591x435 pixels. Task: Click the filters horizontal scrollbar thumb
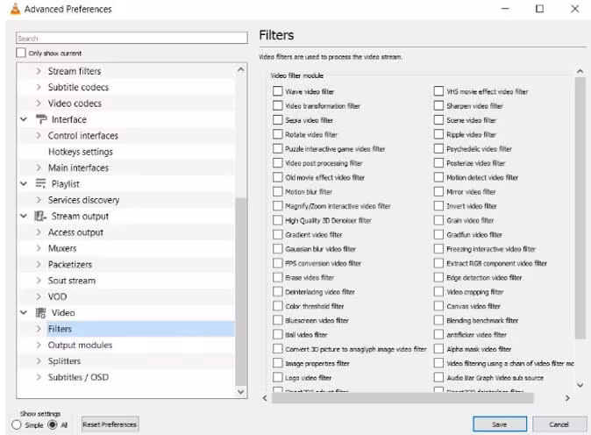point(402,397)
